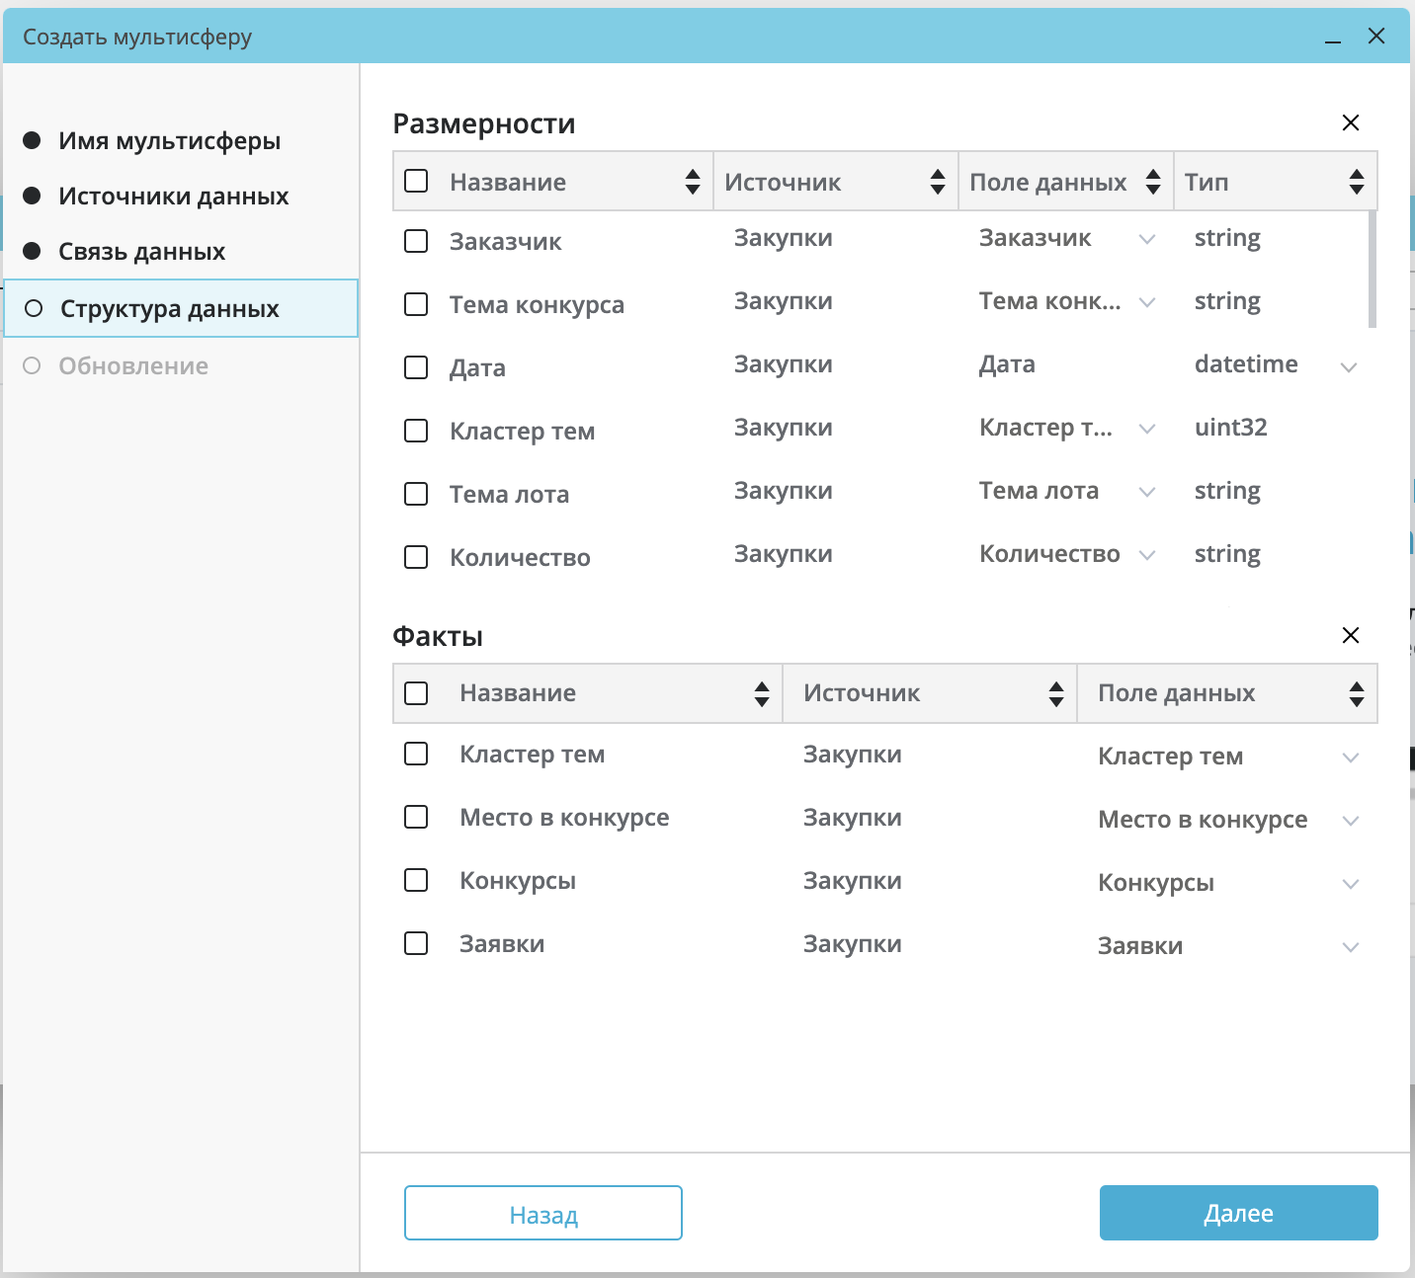Select all dimensions via header checkbox
1415x1278 pixels.
coord(416,182)
